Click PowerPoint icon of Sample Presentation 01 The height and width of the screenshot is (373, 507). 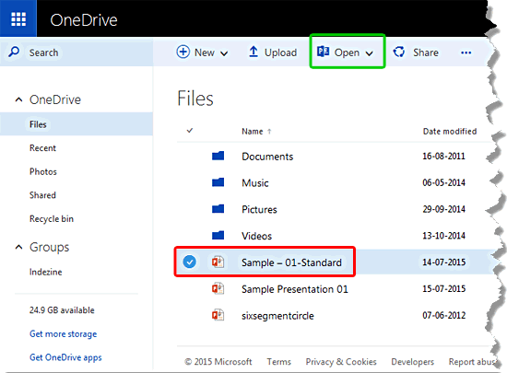coord(218,288)
